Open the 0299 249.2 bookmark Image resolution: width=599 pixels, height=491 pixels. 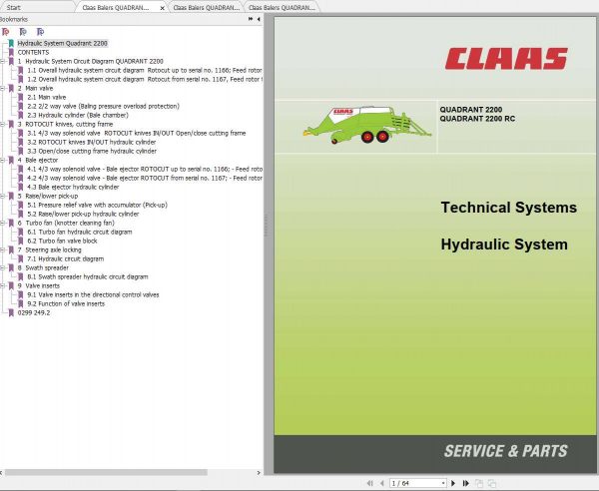pos(34,312)
